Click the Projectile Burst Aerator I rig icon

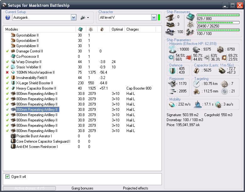point(13,136)
